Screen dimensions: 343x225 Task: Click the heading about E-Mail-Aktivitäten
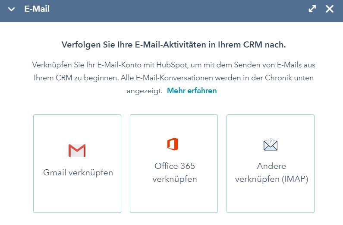coord(174,44)
